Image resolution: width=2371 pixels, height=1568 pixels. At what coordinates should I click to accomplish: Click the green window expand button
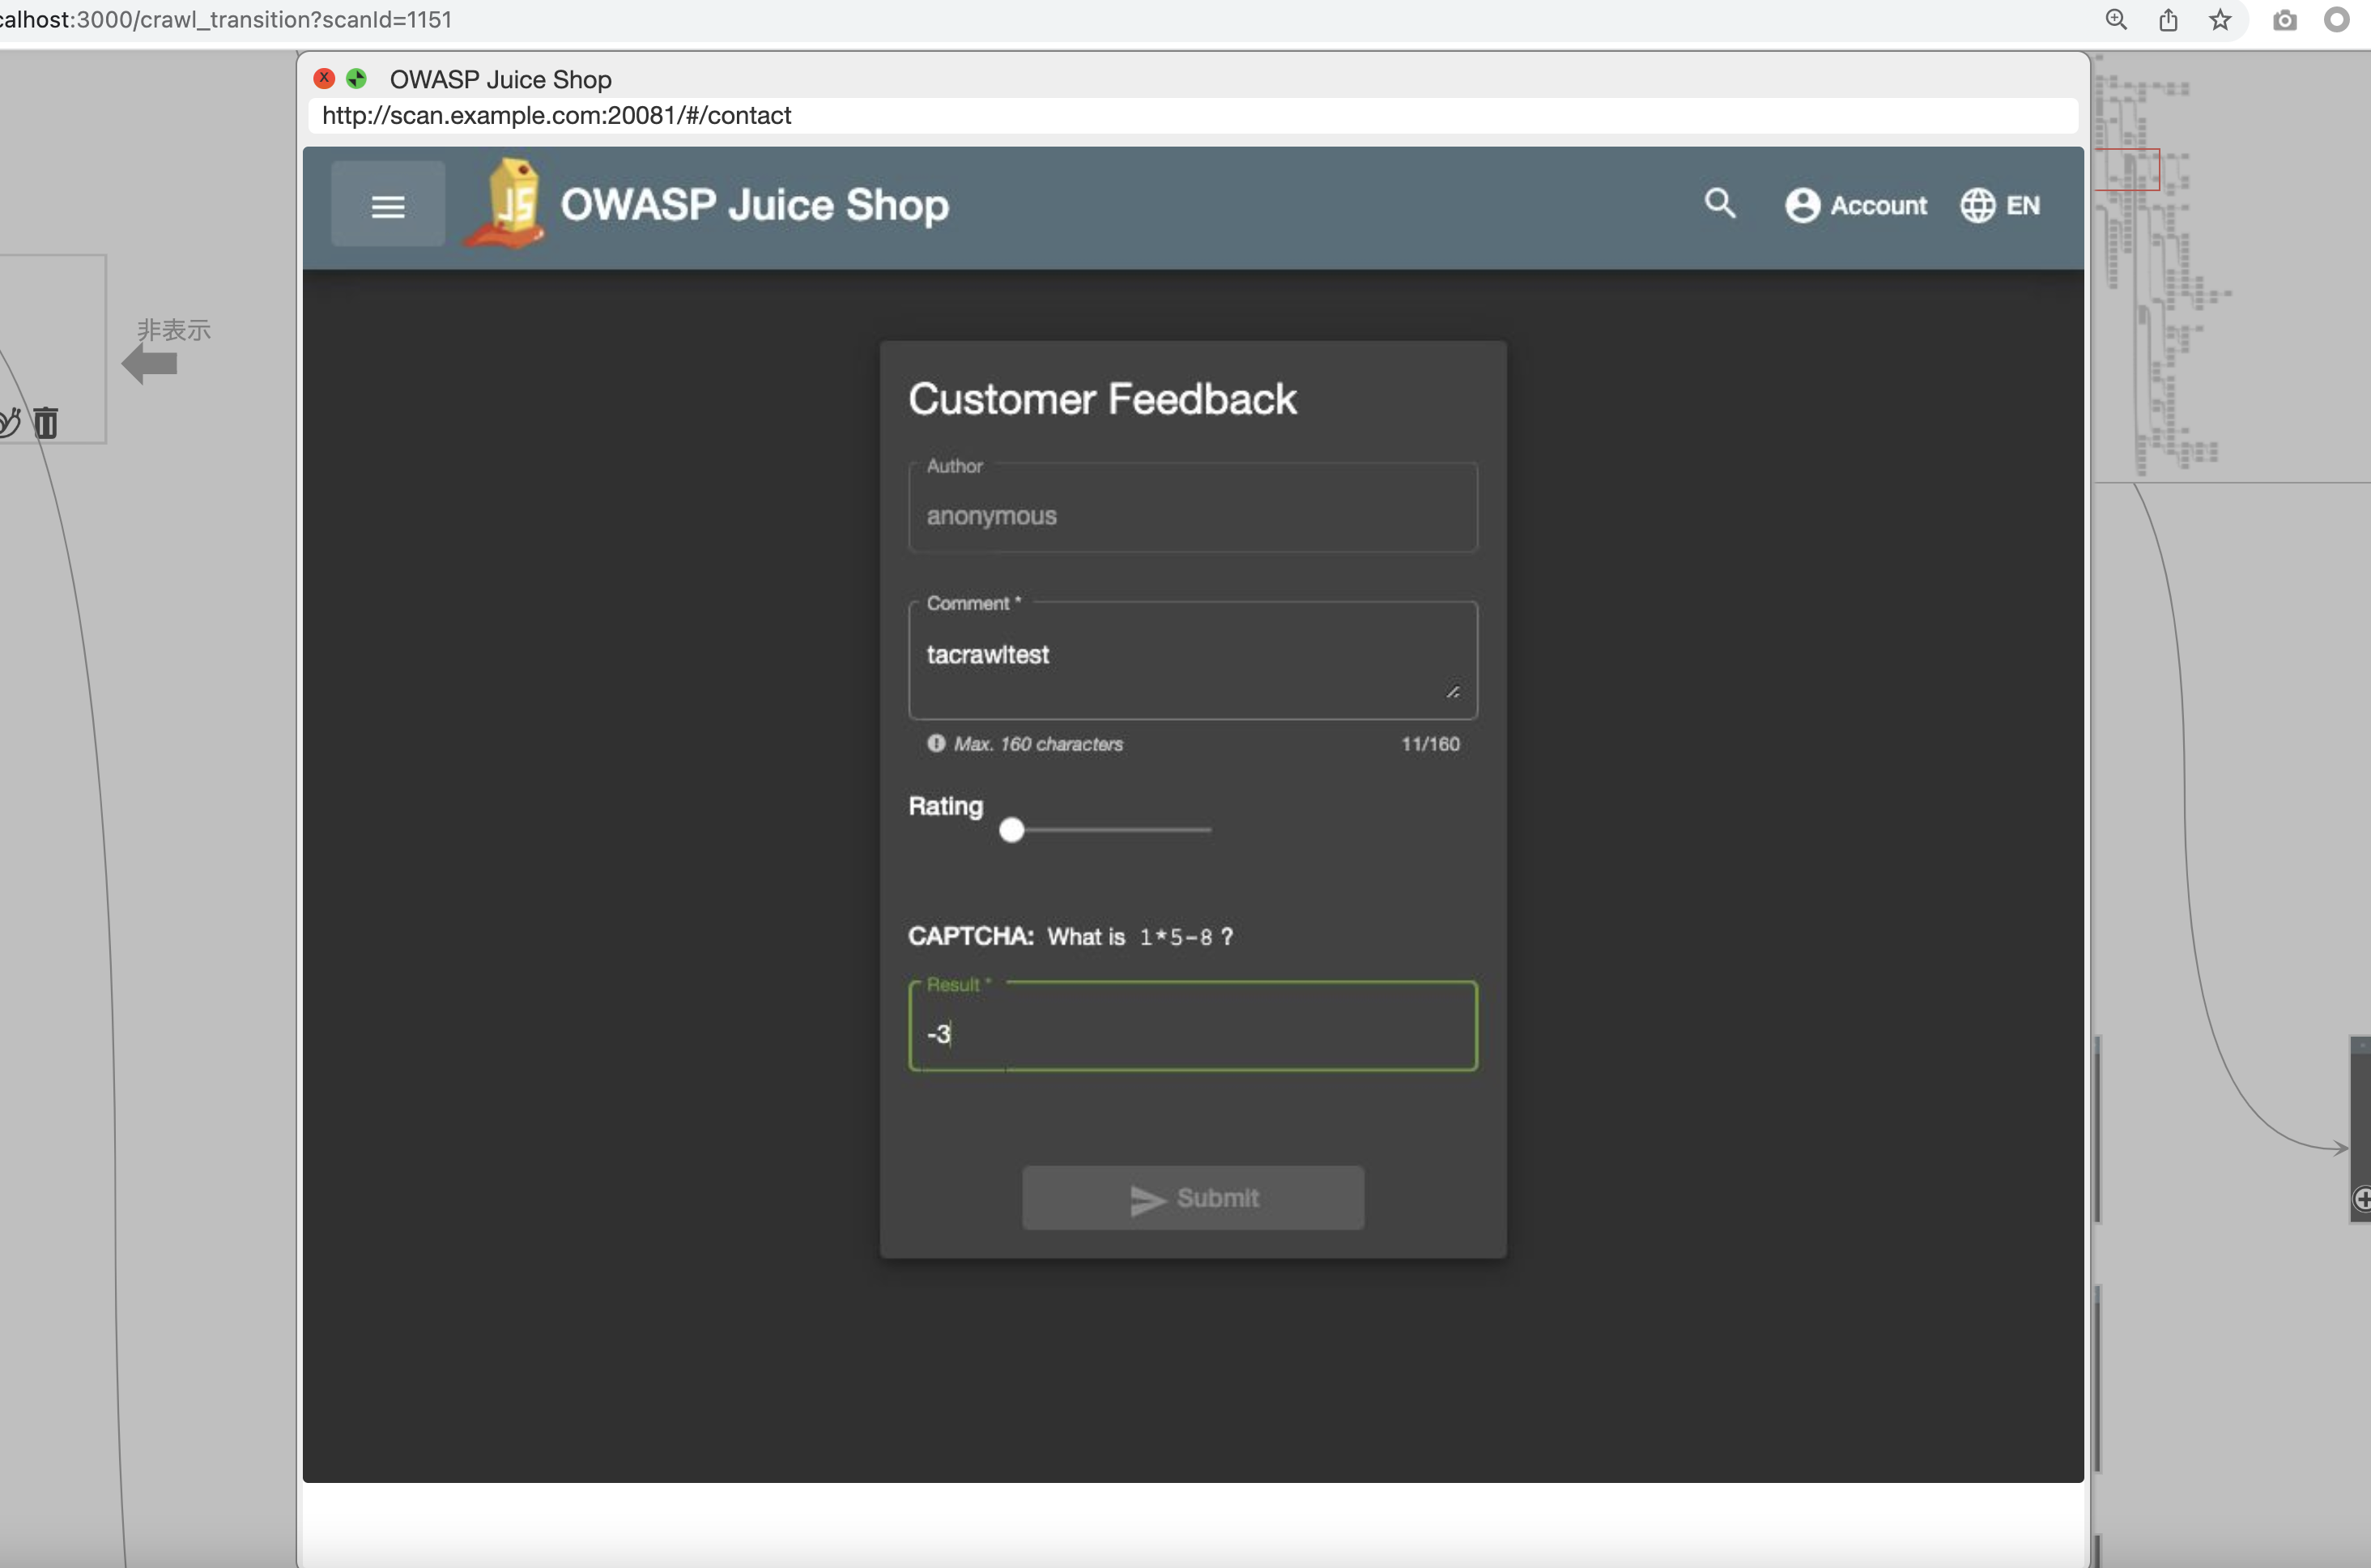tap(355, 78)
